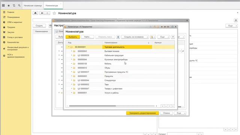Jump to first list item navigation arrow
240x135 pixels.
(x=162, y=106)
